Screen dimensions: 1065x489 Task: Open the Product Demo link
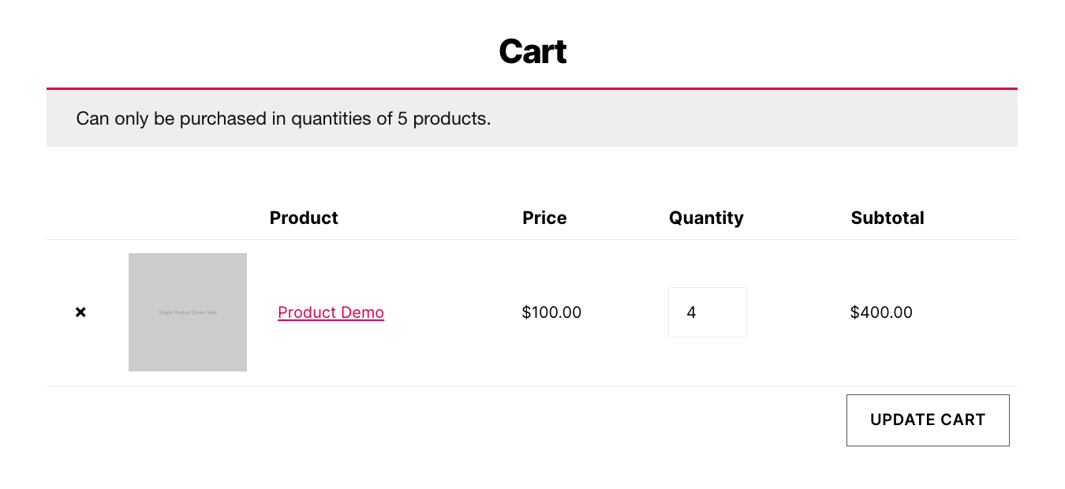[331, 312]
